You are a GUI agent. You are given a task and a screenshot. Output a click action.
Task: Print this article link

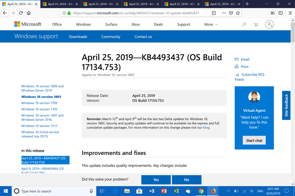coord(242,67)
